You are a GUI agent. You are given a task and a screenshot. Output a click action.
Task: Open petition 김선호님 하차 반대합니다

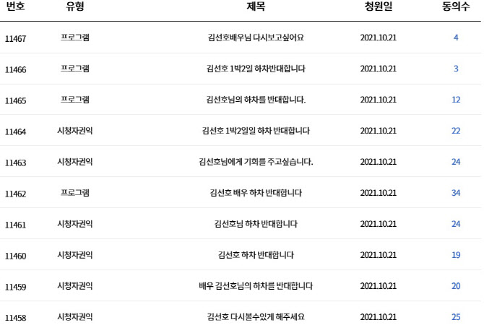[x=256, y=224]
